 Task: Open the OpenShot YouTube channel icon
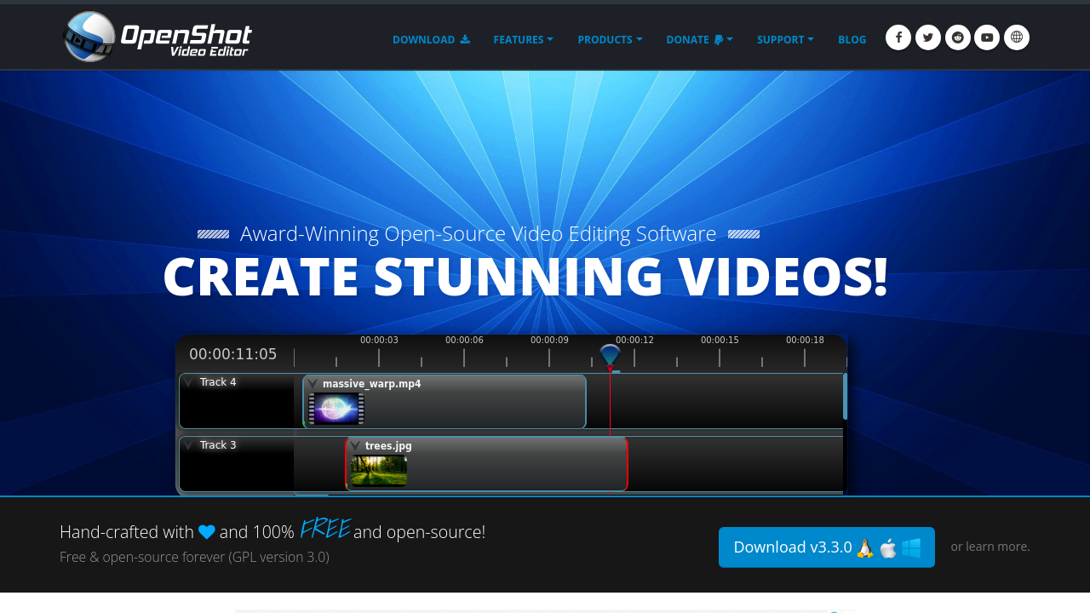point(987,37)
